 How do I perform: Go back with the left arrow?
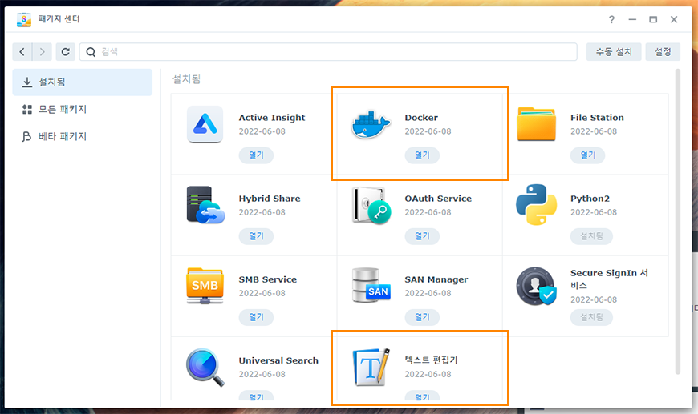[22, 52]
